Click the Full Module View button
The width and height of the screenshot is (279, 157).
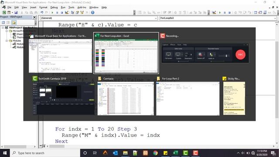click(44, 146)
